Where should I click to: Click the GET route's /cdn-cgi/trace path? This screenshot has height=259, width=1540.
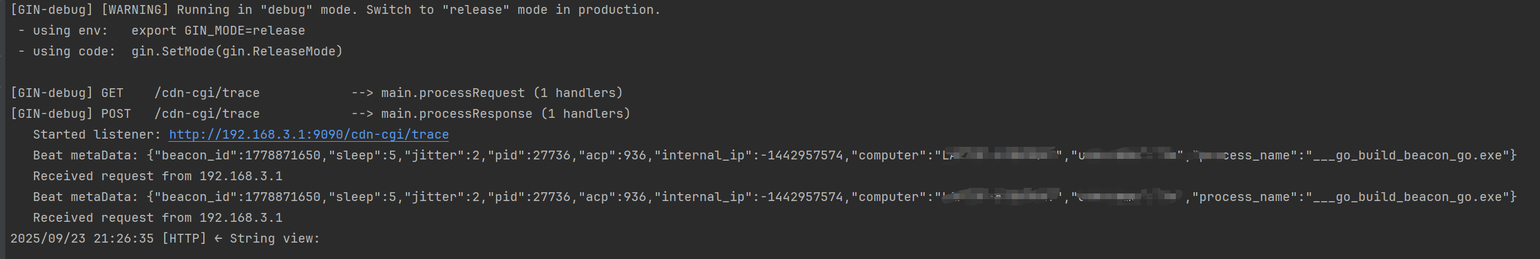click(207, 93)
